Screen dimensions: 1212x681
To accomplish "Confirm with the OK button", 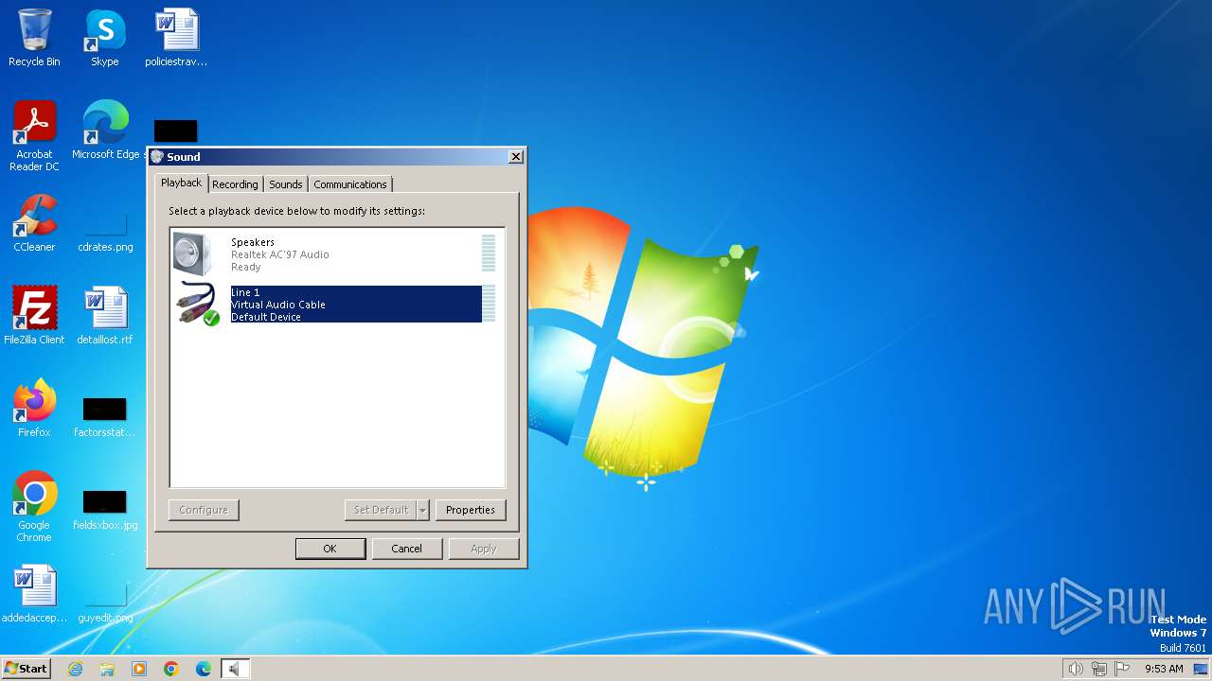I will 330,549.
